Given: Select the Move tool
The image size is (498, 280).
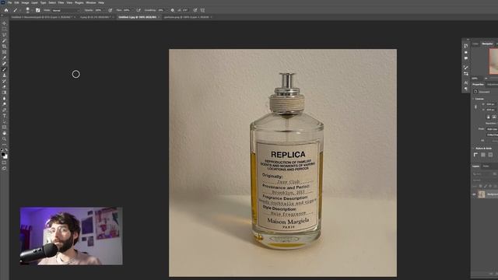Looking at the screenshot, I should [4, 23].
